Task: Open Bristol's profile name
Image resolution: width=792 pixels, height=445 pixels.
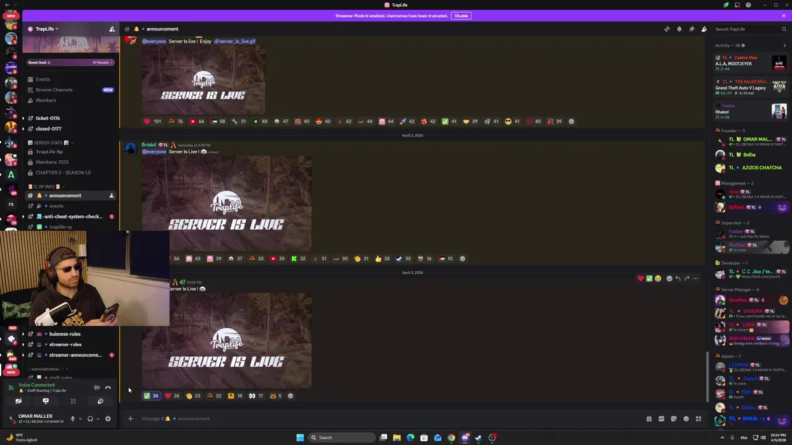Action: click(148, 145)
